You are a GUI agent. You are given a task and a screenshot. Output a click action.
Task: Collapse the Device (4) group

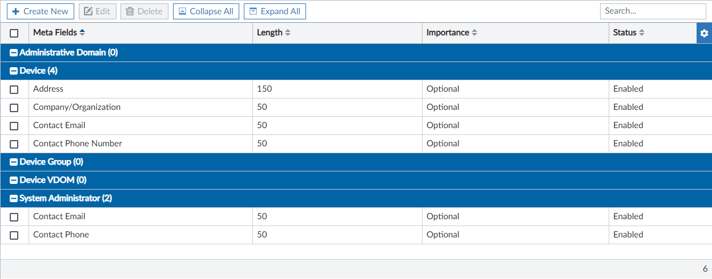coord(14,71)
